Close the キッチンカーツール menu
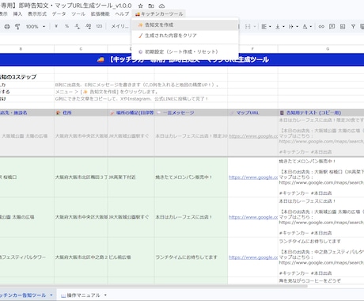The height and width of the screenshot is (301, 364). pos(159,13)
